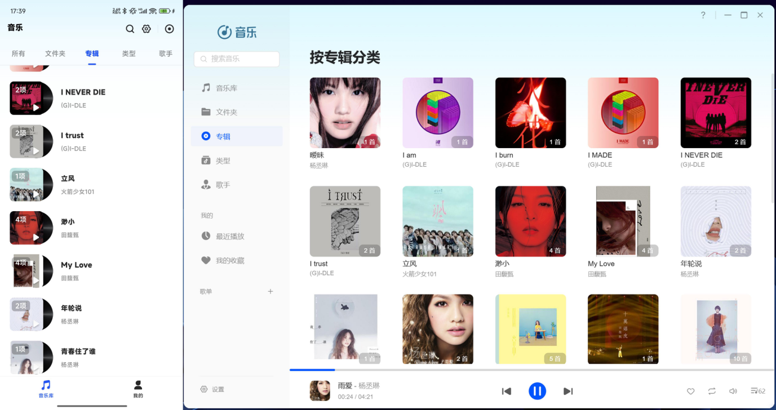Image resolution: width=776 pixels, height=410 pixels.
Task: Open 歌手 in desktop sidebar
Action: click(237, 185)
